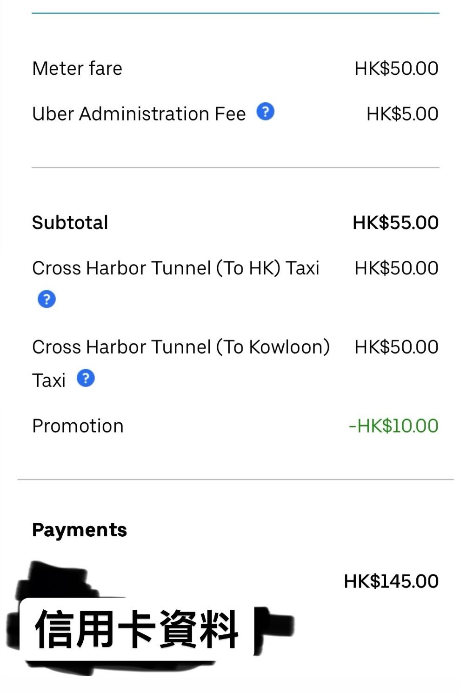Click the word Taxi on Kowloon line
This screenshot has height=693, width=460.
(x=49, y=381)
